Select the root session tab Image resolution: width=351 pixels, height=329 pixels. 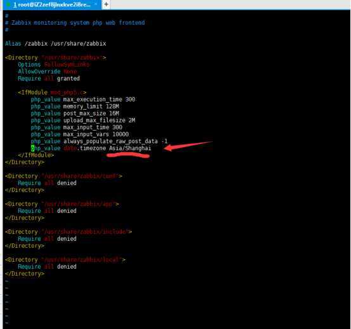52,4
